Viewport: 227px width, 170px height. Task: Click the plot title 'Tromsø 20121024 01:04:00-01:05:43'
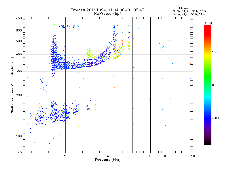[x=108, y=10]
